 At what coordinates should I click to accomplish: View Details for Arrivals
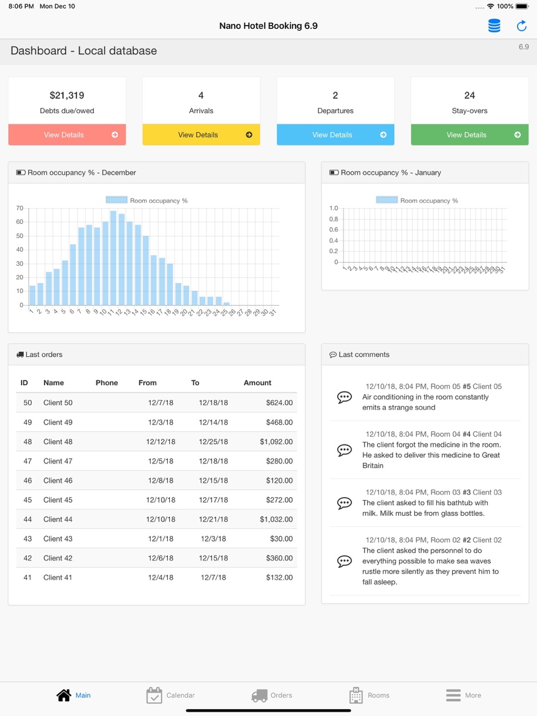[x=202, y=135]
